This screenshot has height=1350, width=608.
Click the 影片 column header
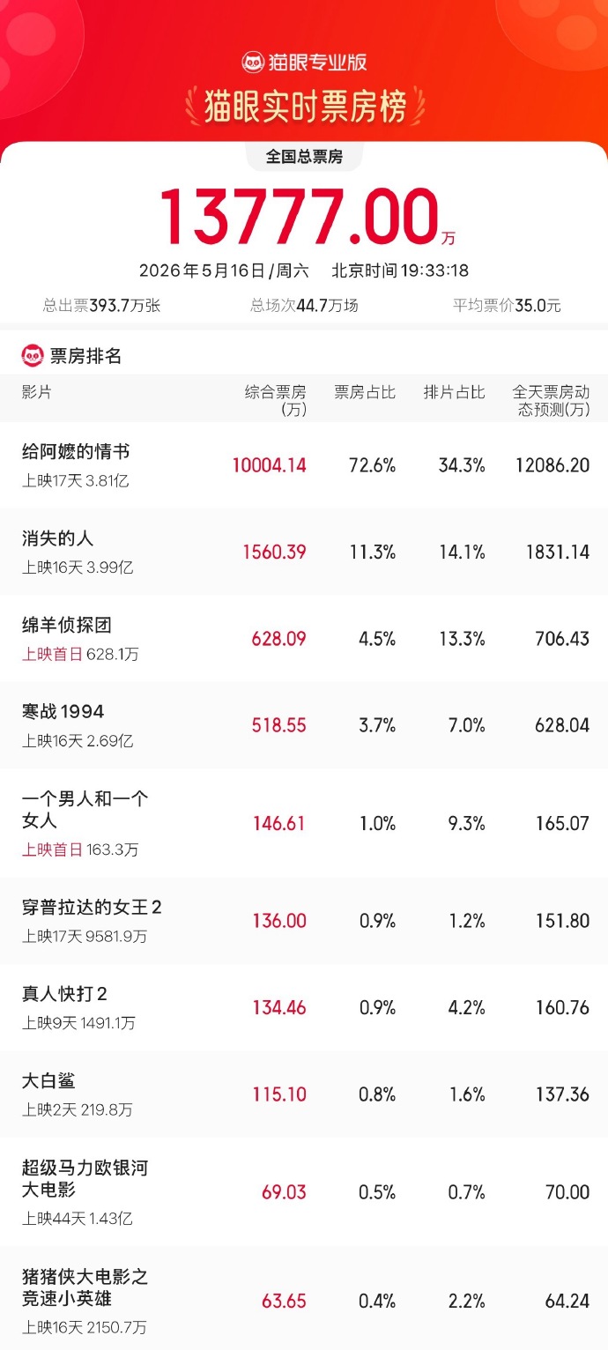(37, 392)
